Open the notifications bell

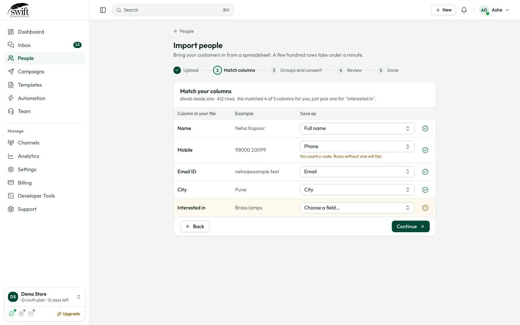coord(464,10)
